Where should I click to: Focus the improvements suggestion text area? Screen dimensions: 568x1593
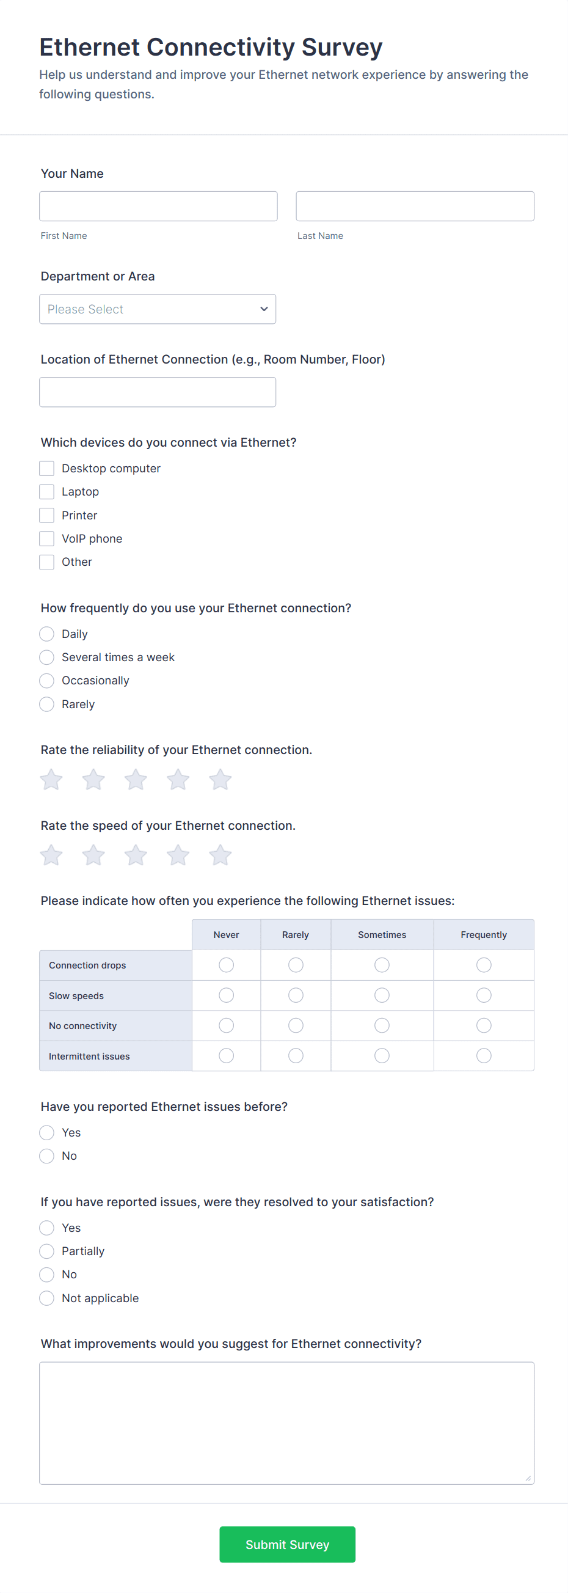287,1423
